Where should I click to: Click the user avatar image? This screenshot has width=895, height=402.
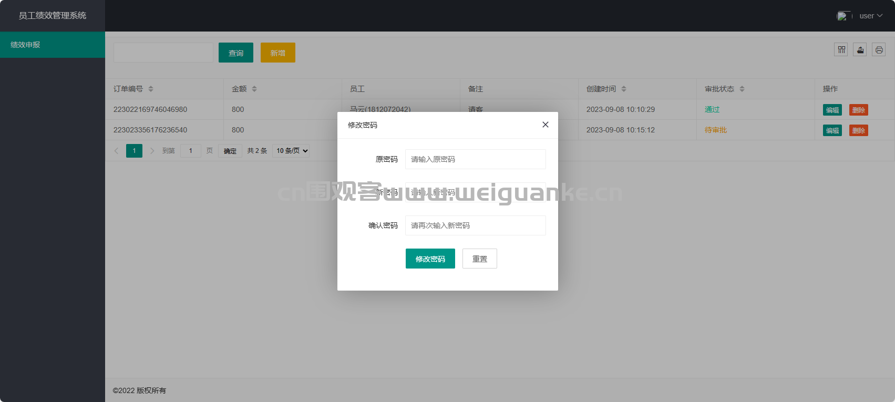pyautogui.click(x=842, y=16)
